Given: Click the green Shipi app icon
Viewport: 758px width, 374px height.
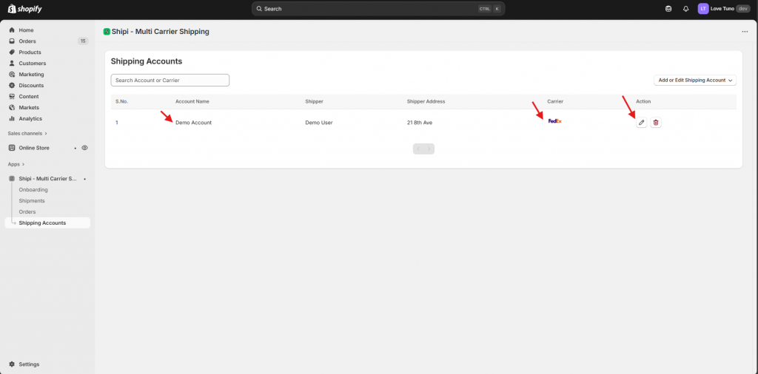Looking at the screenshot, I should click(x=107, y=32).
